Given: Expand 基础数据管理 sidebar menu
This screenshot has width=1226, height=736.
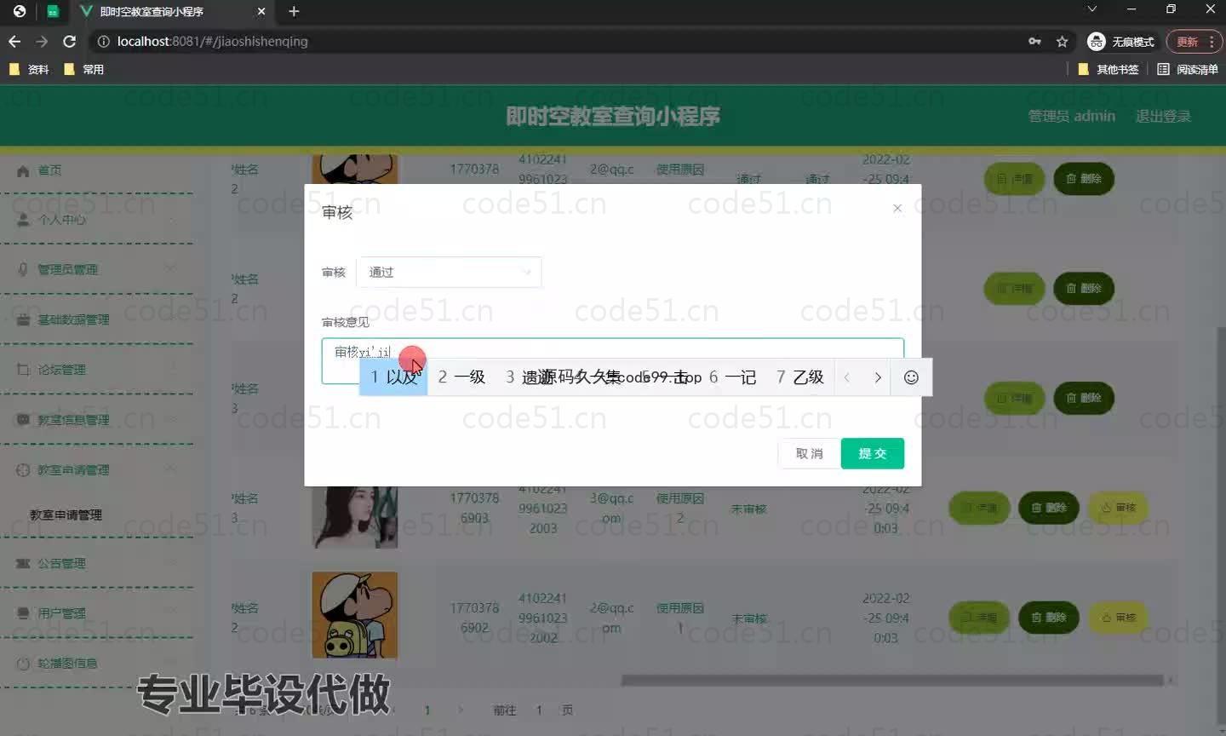Looking at the screenshot, I should coord(96,319).
